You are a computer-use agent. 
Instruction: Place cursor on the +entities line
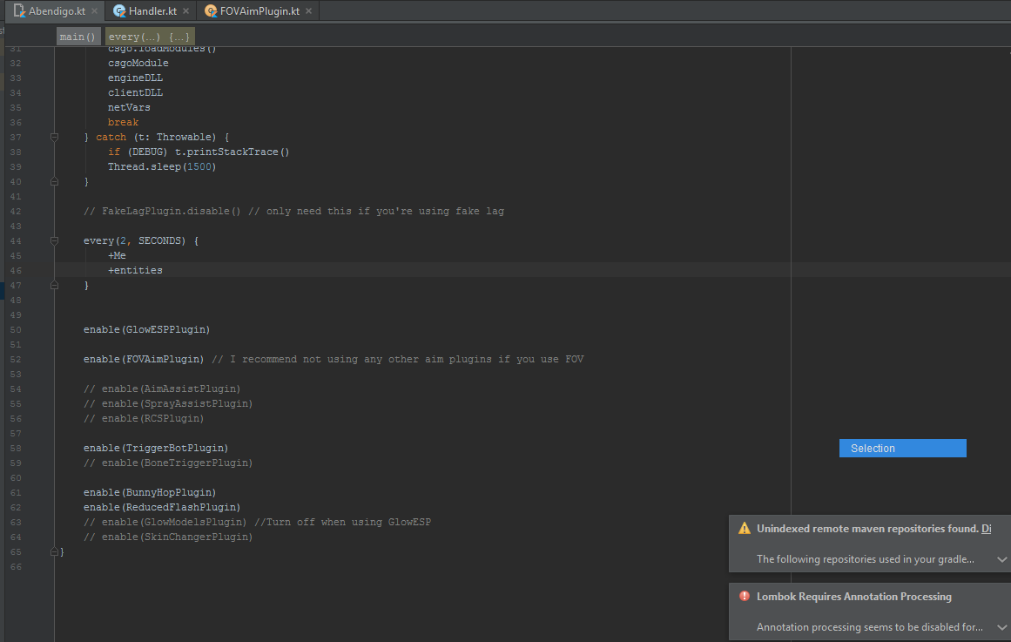pos(135,270)
